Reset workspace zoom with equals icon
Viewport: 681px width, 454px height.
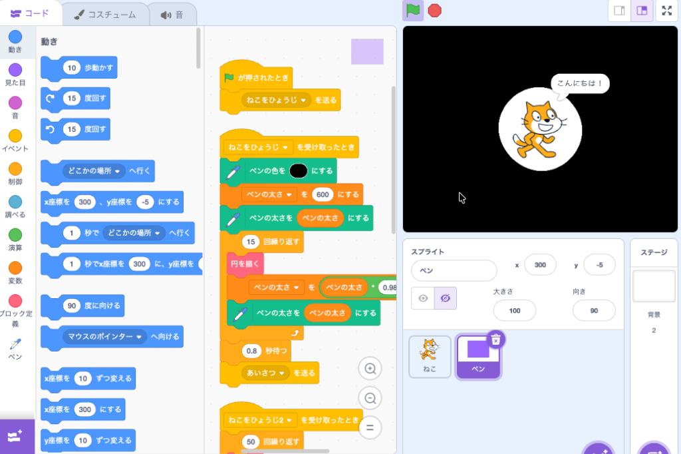pyautogui.click(x=370, y=427)
